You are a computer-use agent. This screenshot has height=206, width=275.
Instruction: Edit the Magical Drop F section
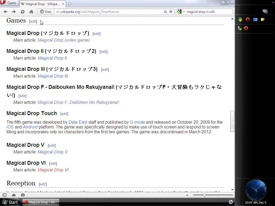[x=23, y=96]
